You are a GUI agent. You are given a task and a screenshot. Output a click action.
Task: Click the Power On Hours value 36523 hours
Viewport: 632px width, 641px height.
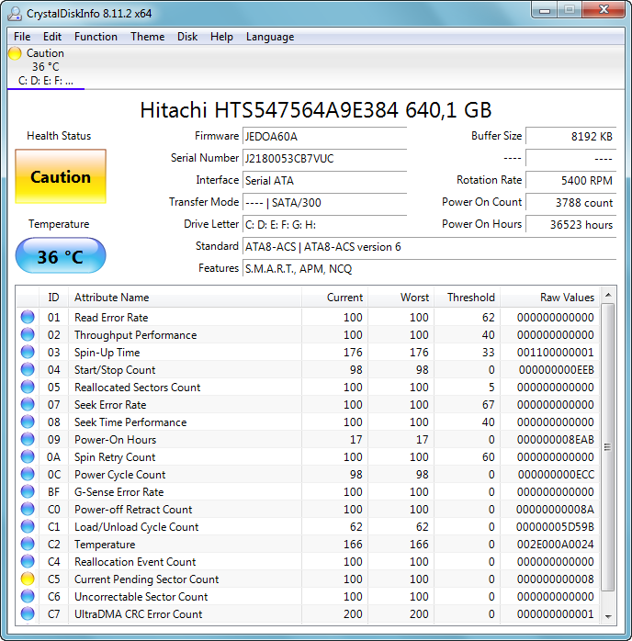(x=570, y=225)
